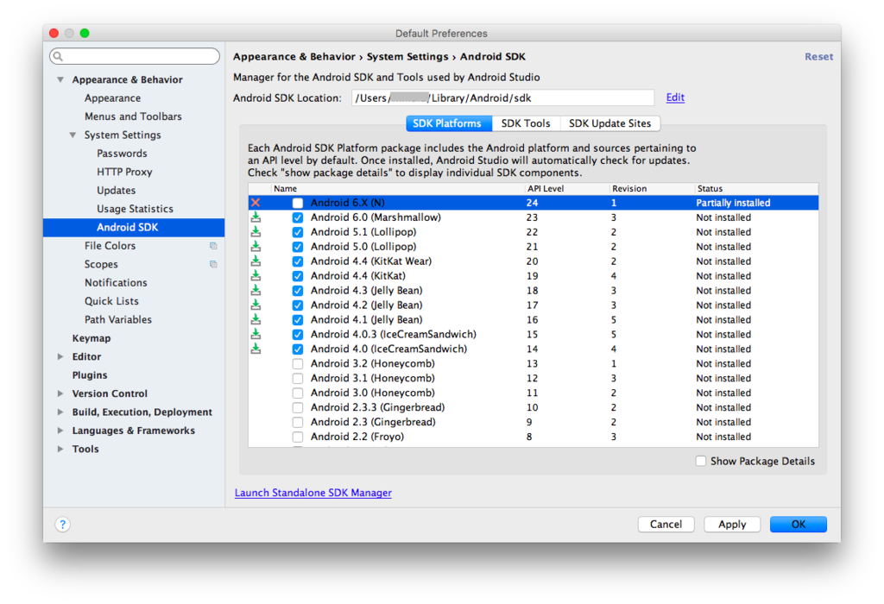Click the magnifier icon in the search box
This screenshot has height=604, width=884.
58,56
